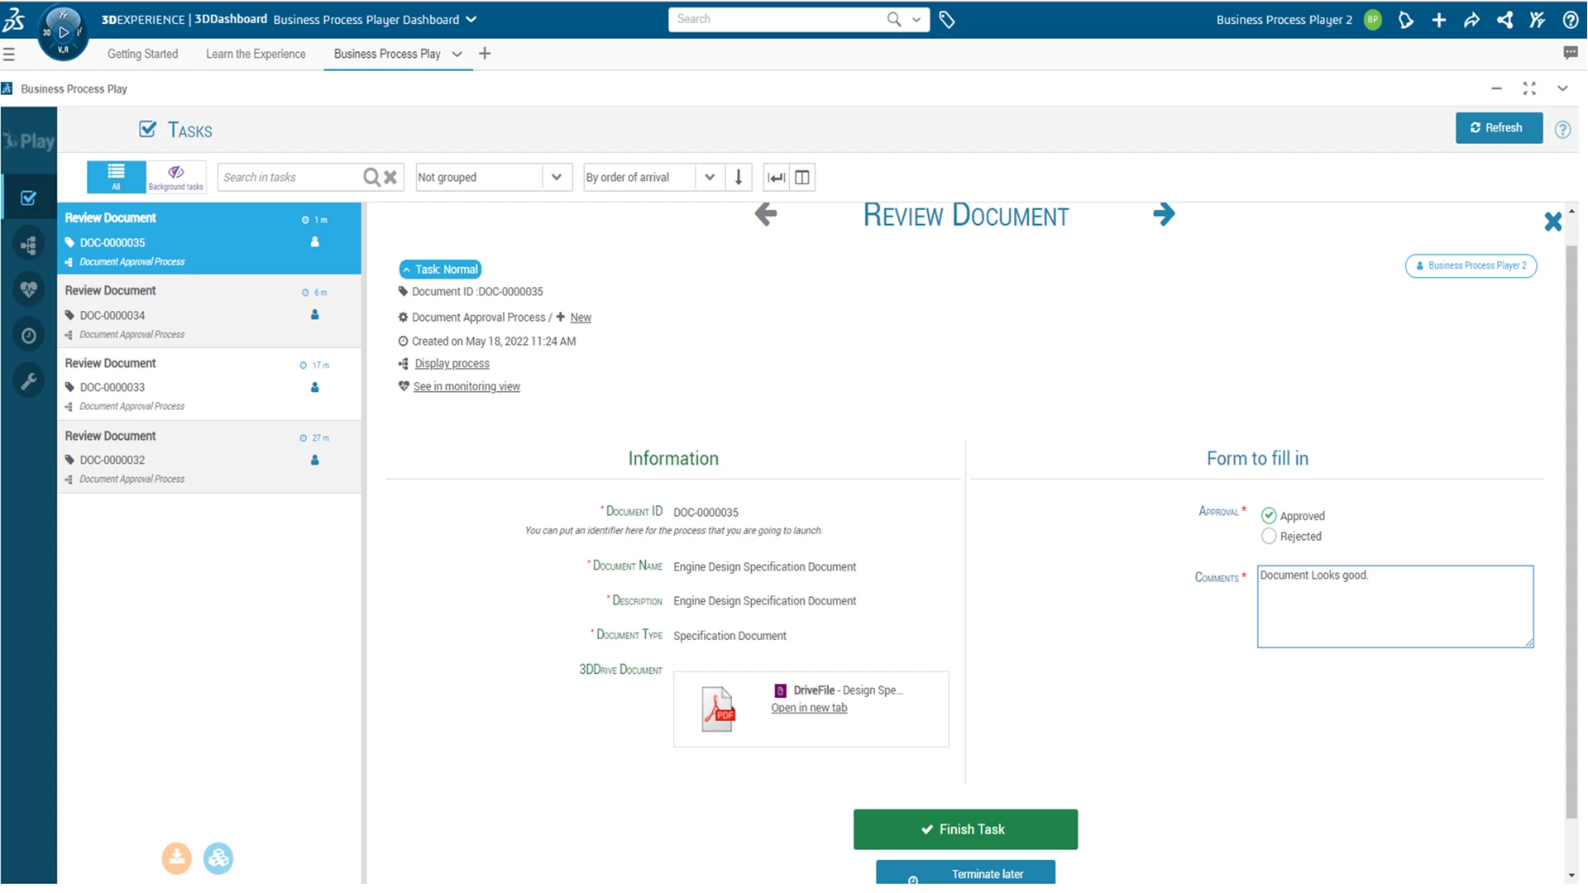Open the share arrow icon in top bar
The height and width of the screenshot is (893, 1588).
1472,20
